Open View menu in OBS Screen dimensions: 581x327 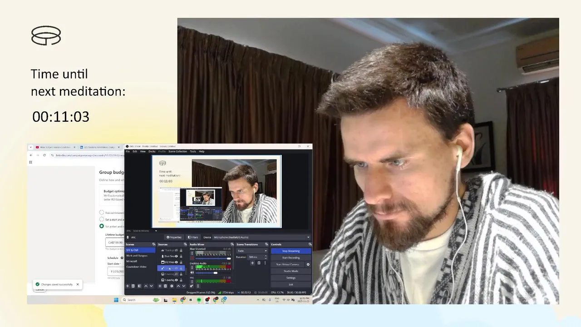pyautogui.click(x=143, y=151)
